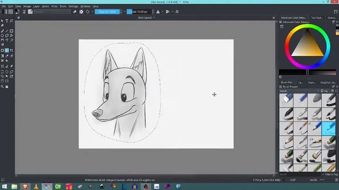Open the fill patterns chooser in toolbar
Viewport: 339px width, 190px height.
coord(11,12)
